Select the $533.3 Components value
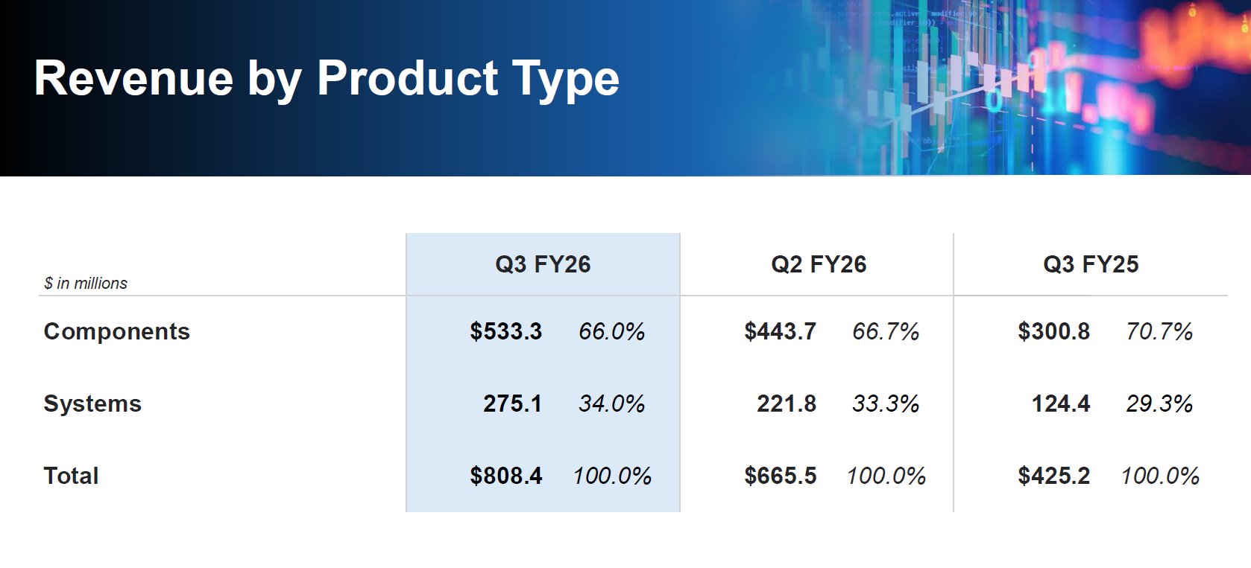The width and height of the screenshot is (1251, 568). (505, 331)
